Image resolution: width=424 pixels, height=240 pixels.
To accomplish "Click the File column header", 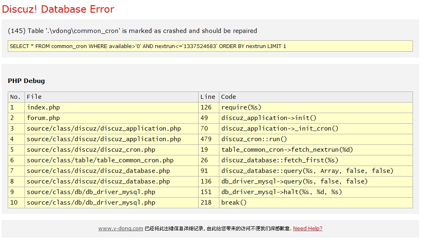I will [111, 97].
